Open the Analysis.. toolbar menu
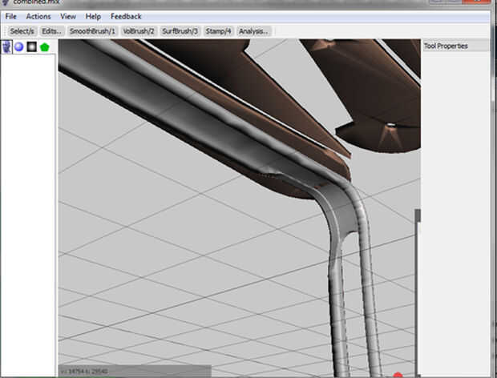This screenshot has height=378, width=497. [253, 31]
